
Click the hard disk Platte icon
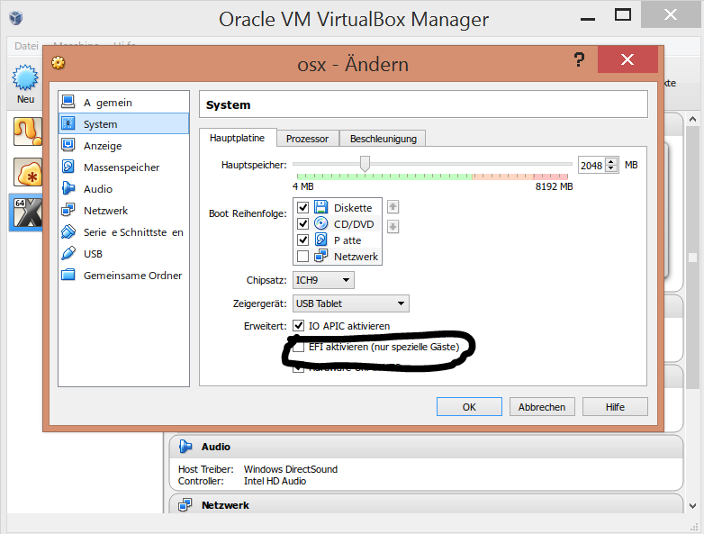320,240
